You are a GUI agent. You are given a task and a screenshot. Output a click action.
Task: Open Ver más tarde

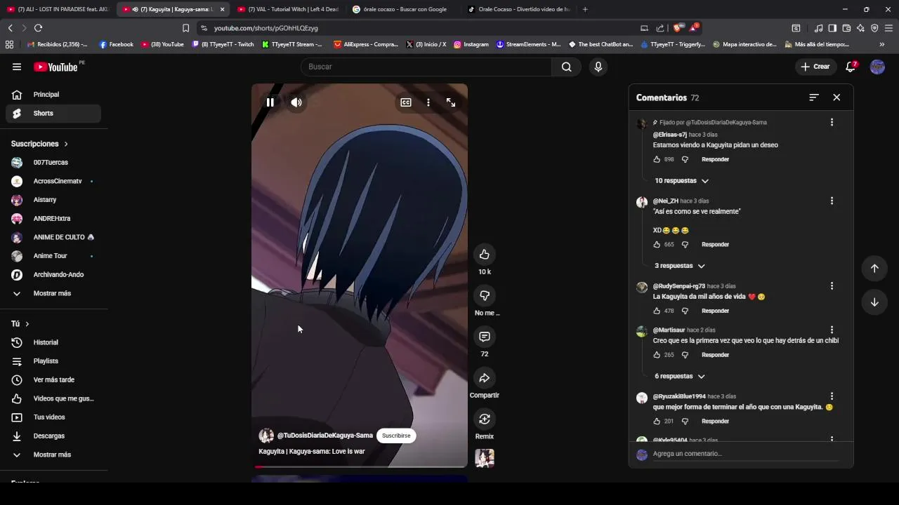[53, 380]
